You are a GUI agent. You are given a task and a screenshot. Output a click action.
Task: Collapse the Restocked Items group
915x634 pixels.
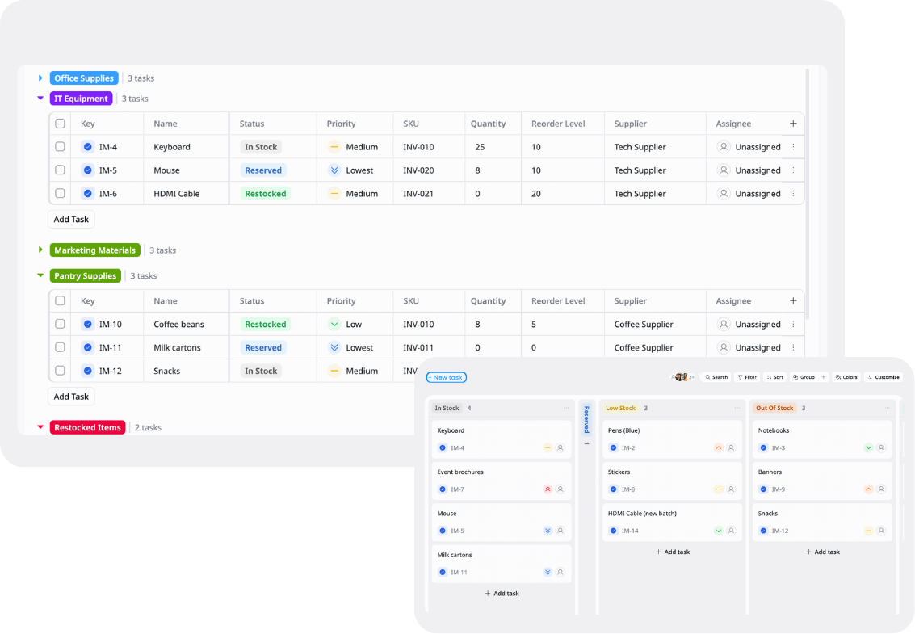pos(40,427)
